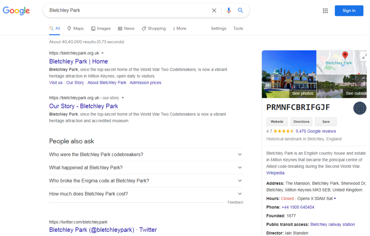Click the Website button in knowledge panel
The width and height of the screenshot is (370, 236).
coord(277,122)
